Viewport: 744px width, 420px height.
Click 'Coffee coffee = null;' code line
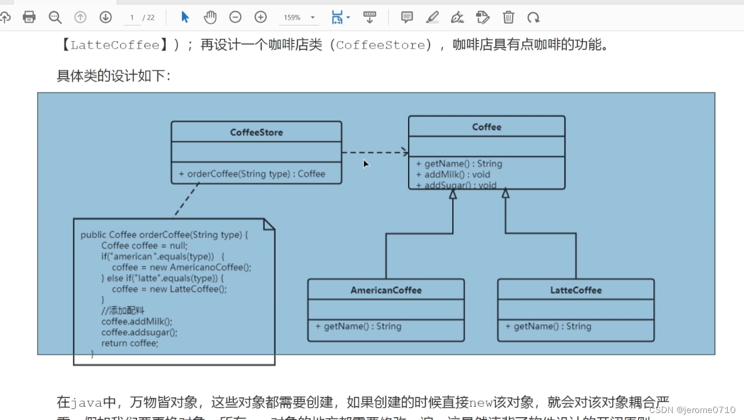[x=144, y=246]
